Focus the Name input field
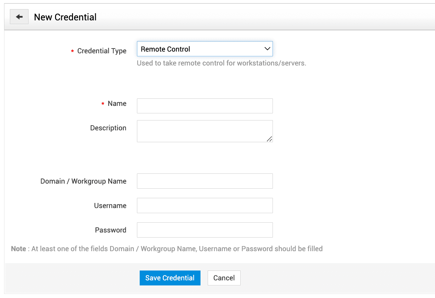 pyautogui.click(x=205, y=106)
